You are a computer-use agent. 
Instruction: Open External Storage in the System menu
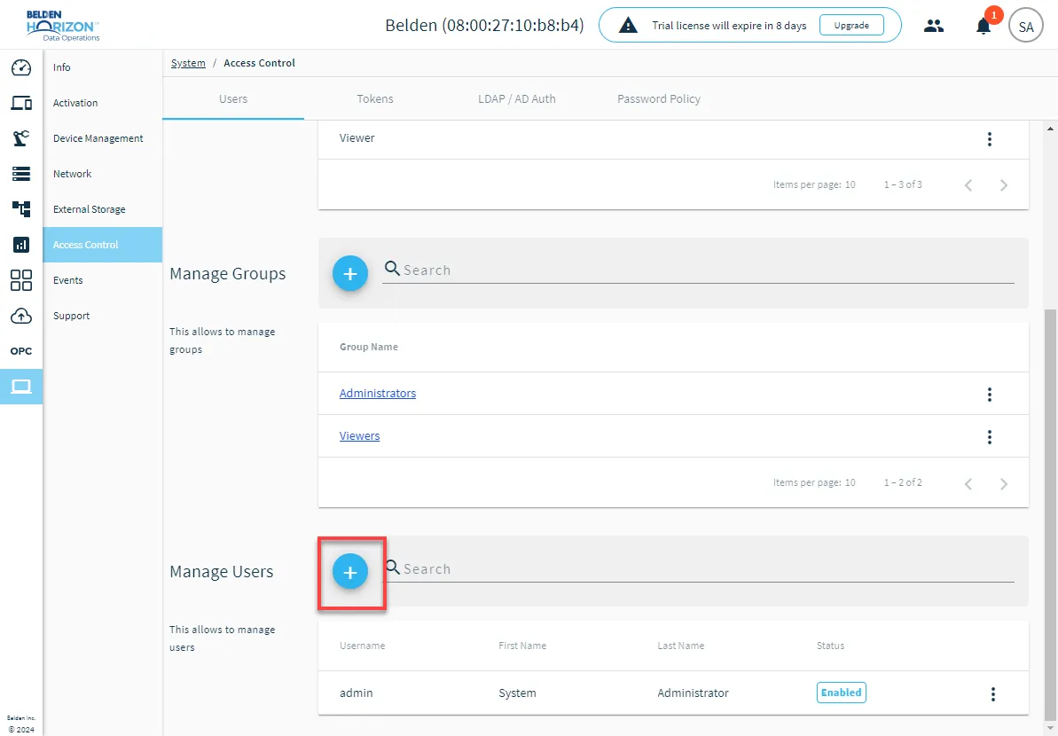[x=103, y=209]
